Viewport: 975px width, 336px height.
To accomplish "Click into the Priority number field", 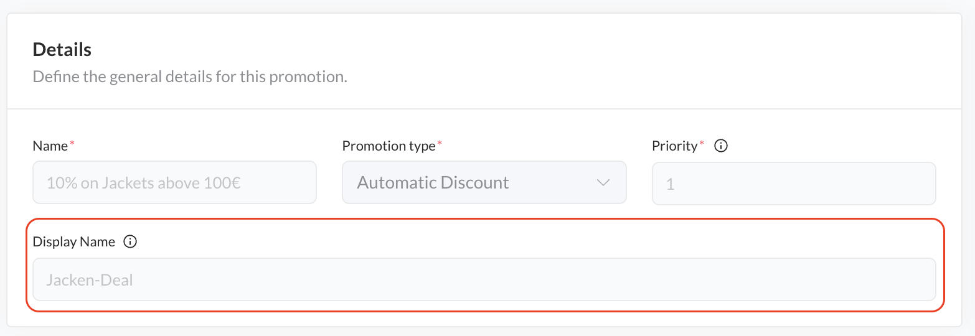I will point(793,184).
